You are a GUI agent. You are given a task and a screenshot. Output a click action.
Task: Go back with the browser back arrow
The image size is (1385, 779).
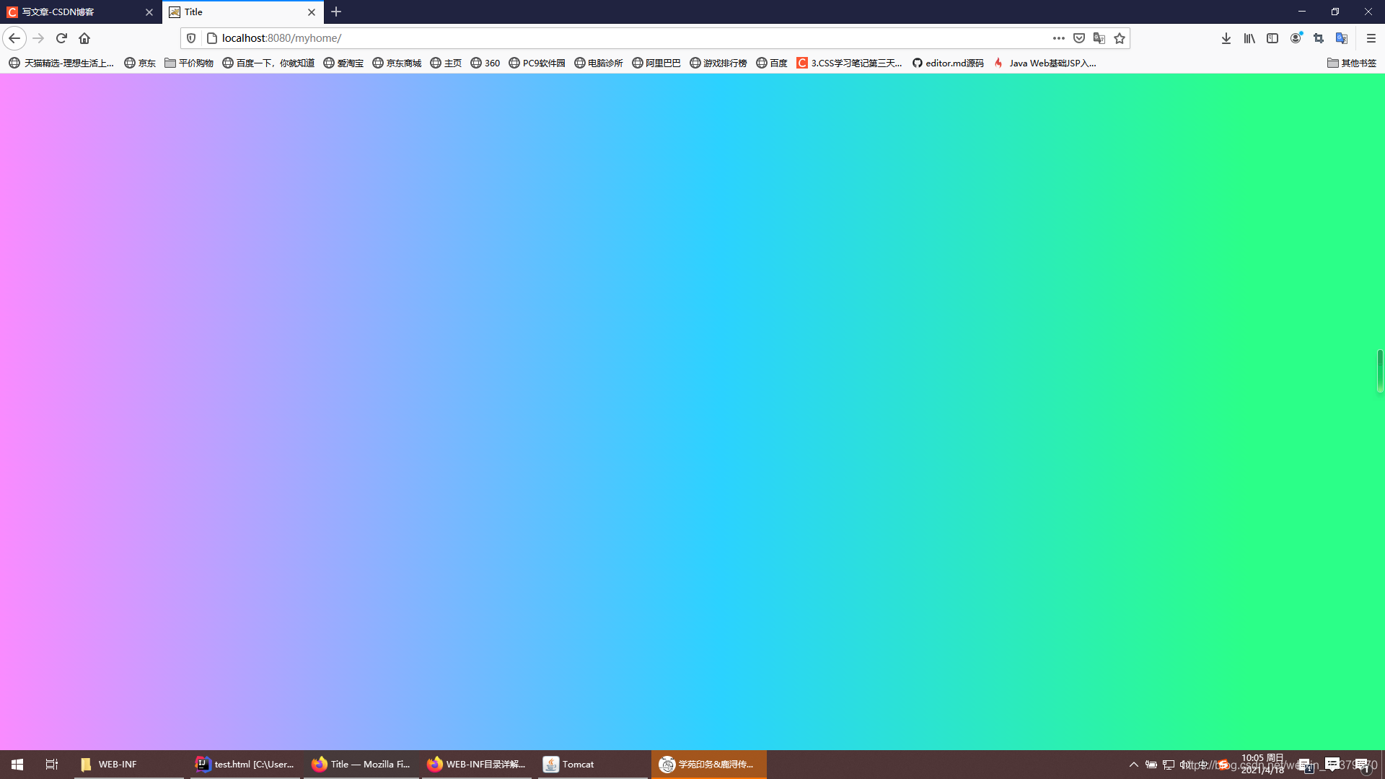14,38
